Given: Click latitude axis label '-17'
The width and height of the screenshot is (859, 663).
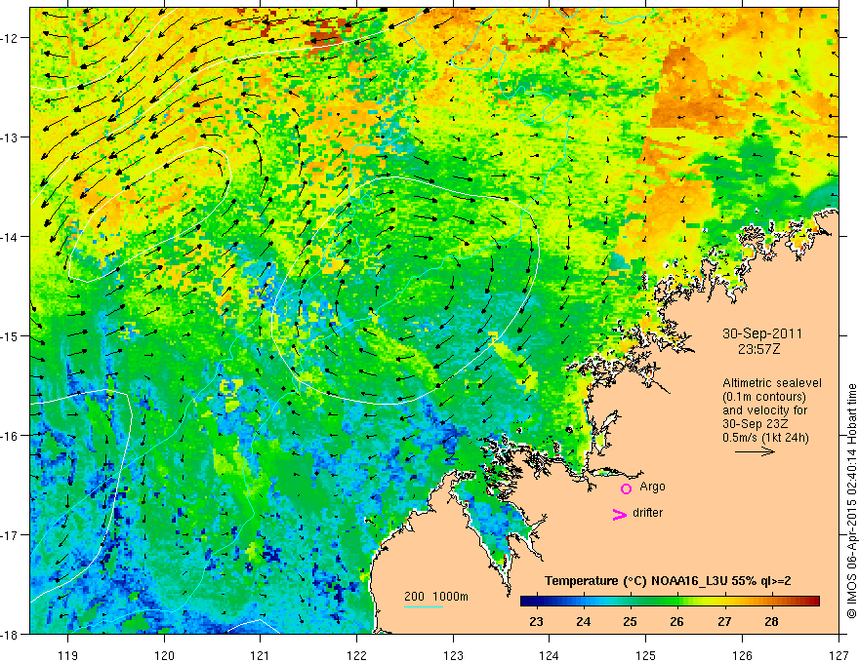Looking at the screenshot, I should [10, 535].
